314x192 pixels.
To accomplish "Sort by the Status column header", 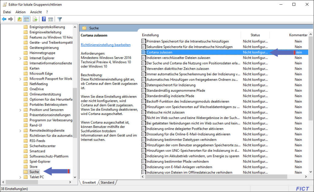I will click(255, 35).
